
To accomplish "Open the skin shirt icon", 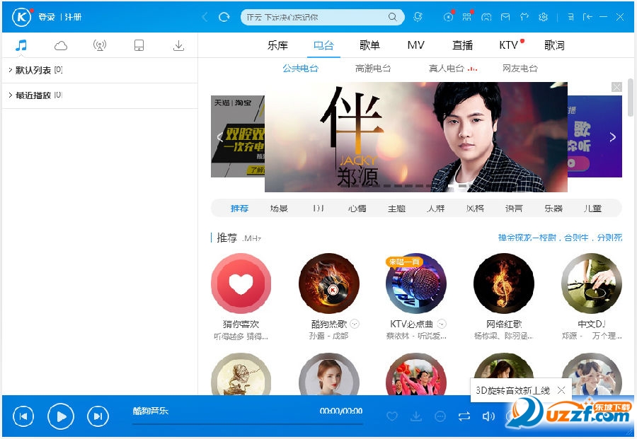I will click(524, 17).
